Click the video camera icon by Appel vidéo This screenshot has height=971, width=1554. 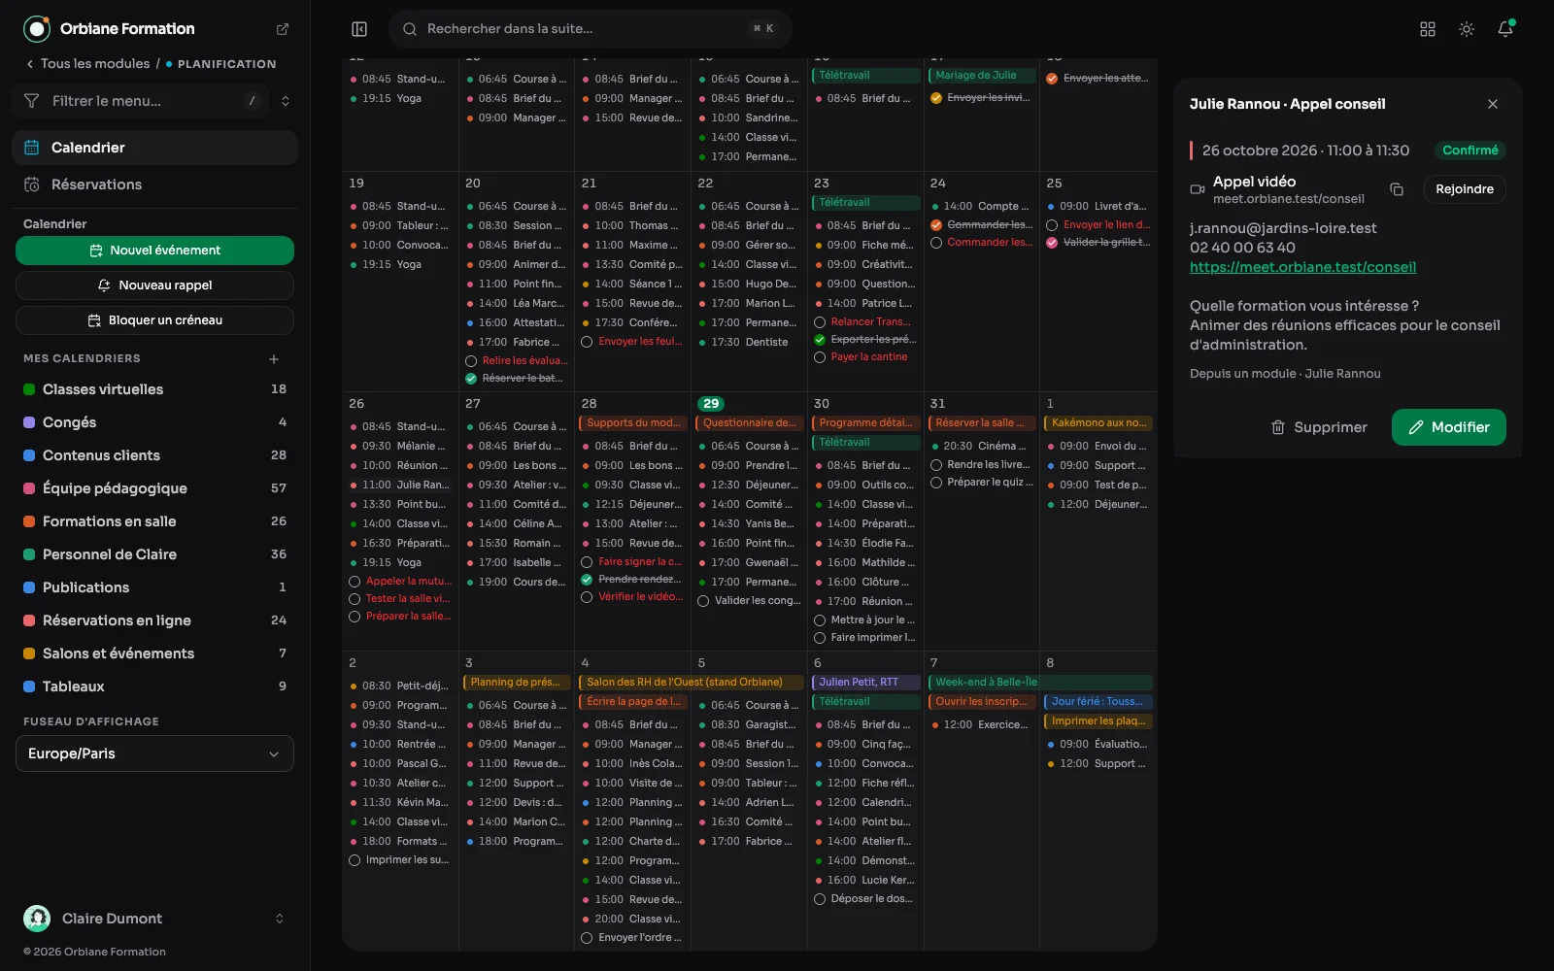point(1198,189)
